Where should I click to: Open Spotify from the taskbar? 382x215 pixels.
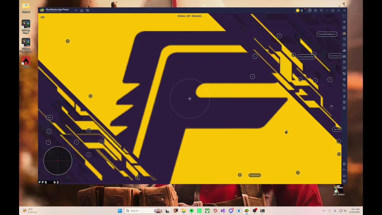click(x=191, y=211)
